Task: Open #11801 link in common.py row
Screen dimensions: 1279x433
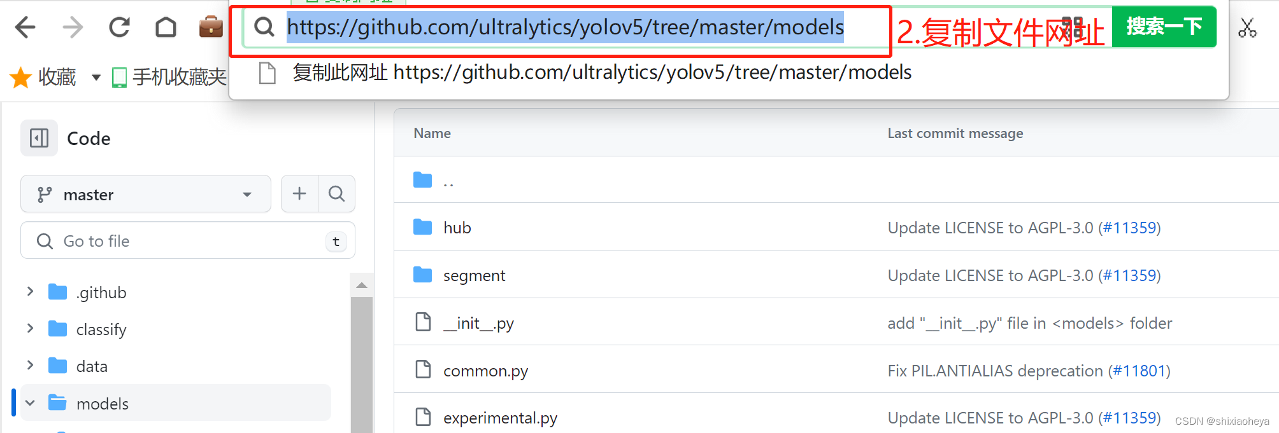Action: (1140, 371)
